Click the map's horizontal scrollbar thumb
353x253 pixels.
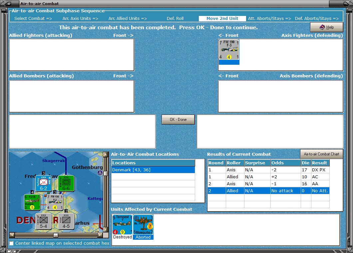point(56,235)
